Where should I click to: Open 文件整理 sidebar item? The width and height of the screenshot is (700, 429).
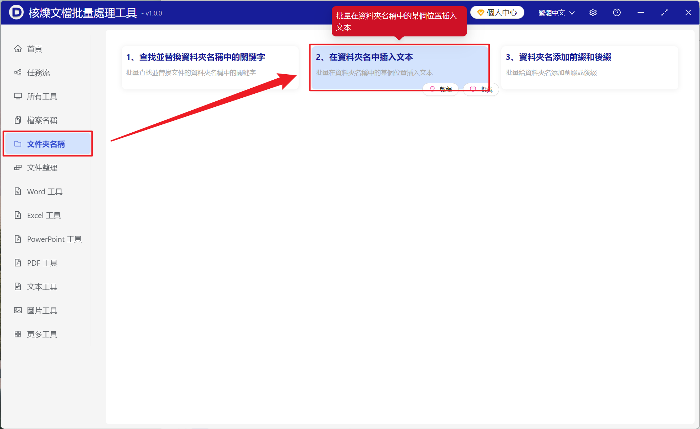tap(48, 168)
